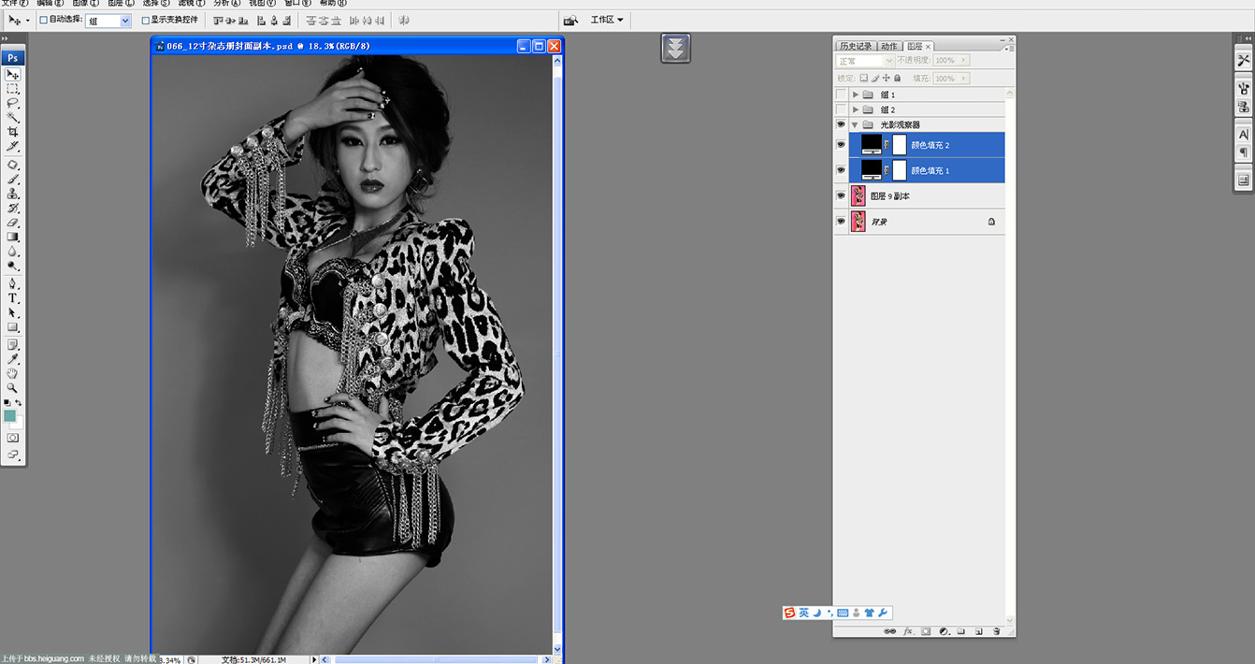
Task: Click the delete layer trash icon
Action: pos(996,631)
